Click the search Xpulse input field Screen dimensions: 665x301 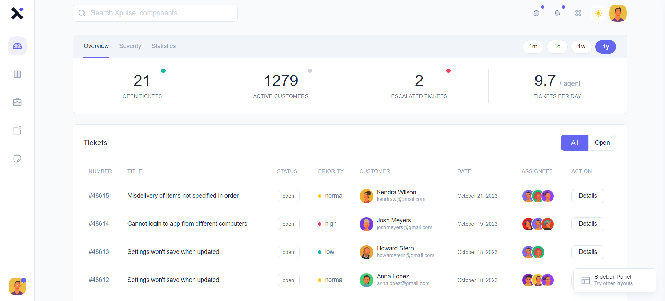(155, 13)
